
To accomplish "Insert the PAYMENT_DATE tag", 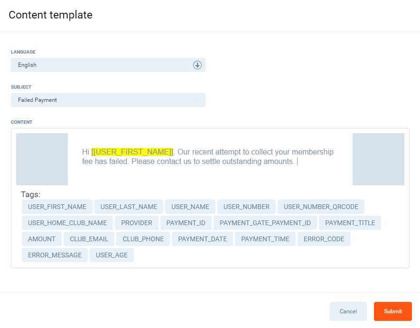I will 202,239.
